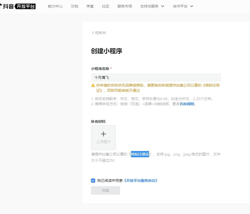Click the 创建小程序 page heading
Image resolution: width=250 pixels, height=214 pixels.
click(107, 51)
